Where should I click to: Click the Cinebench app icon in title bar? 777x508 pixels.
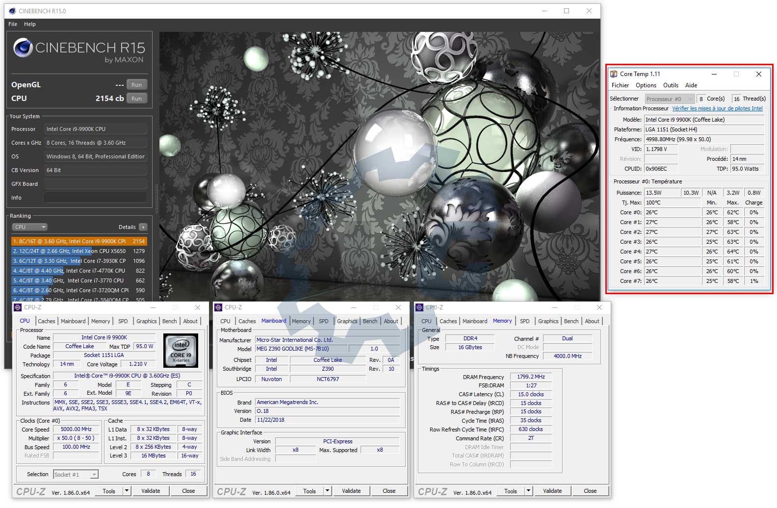(12, 11)
